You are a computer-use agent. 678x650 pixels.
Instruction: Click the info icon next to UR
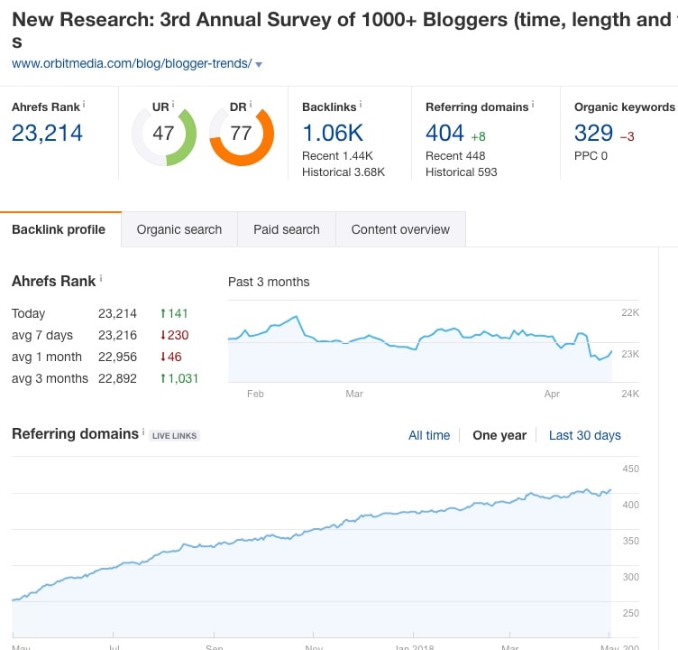coord(173,105)
